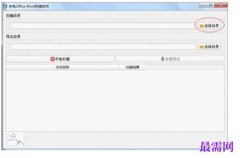Close the 赤兔Office Word恢复软件 window

coord(221,5)
